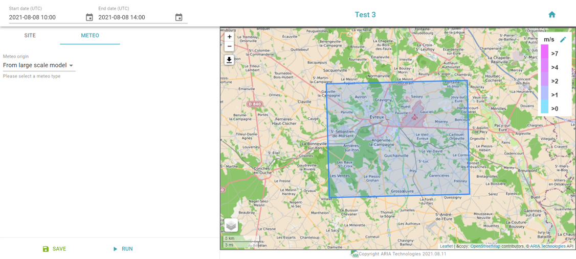Run the simulation
576x259 pixels.
123,249
